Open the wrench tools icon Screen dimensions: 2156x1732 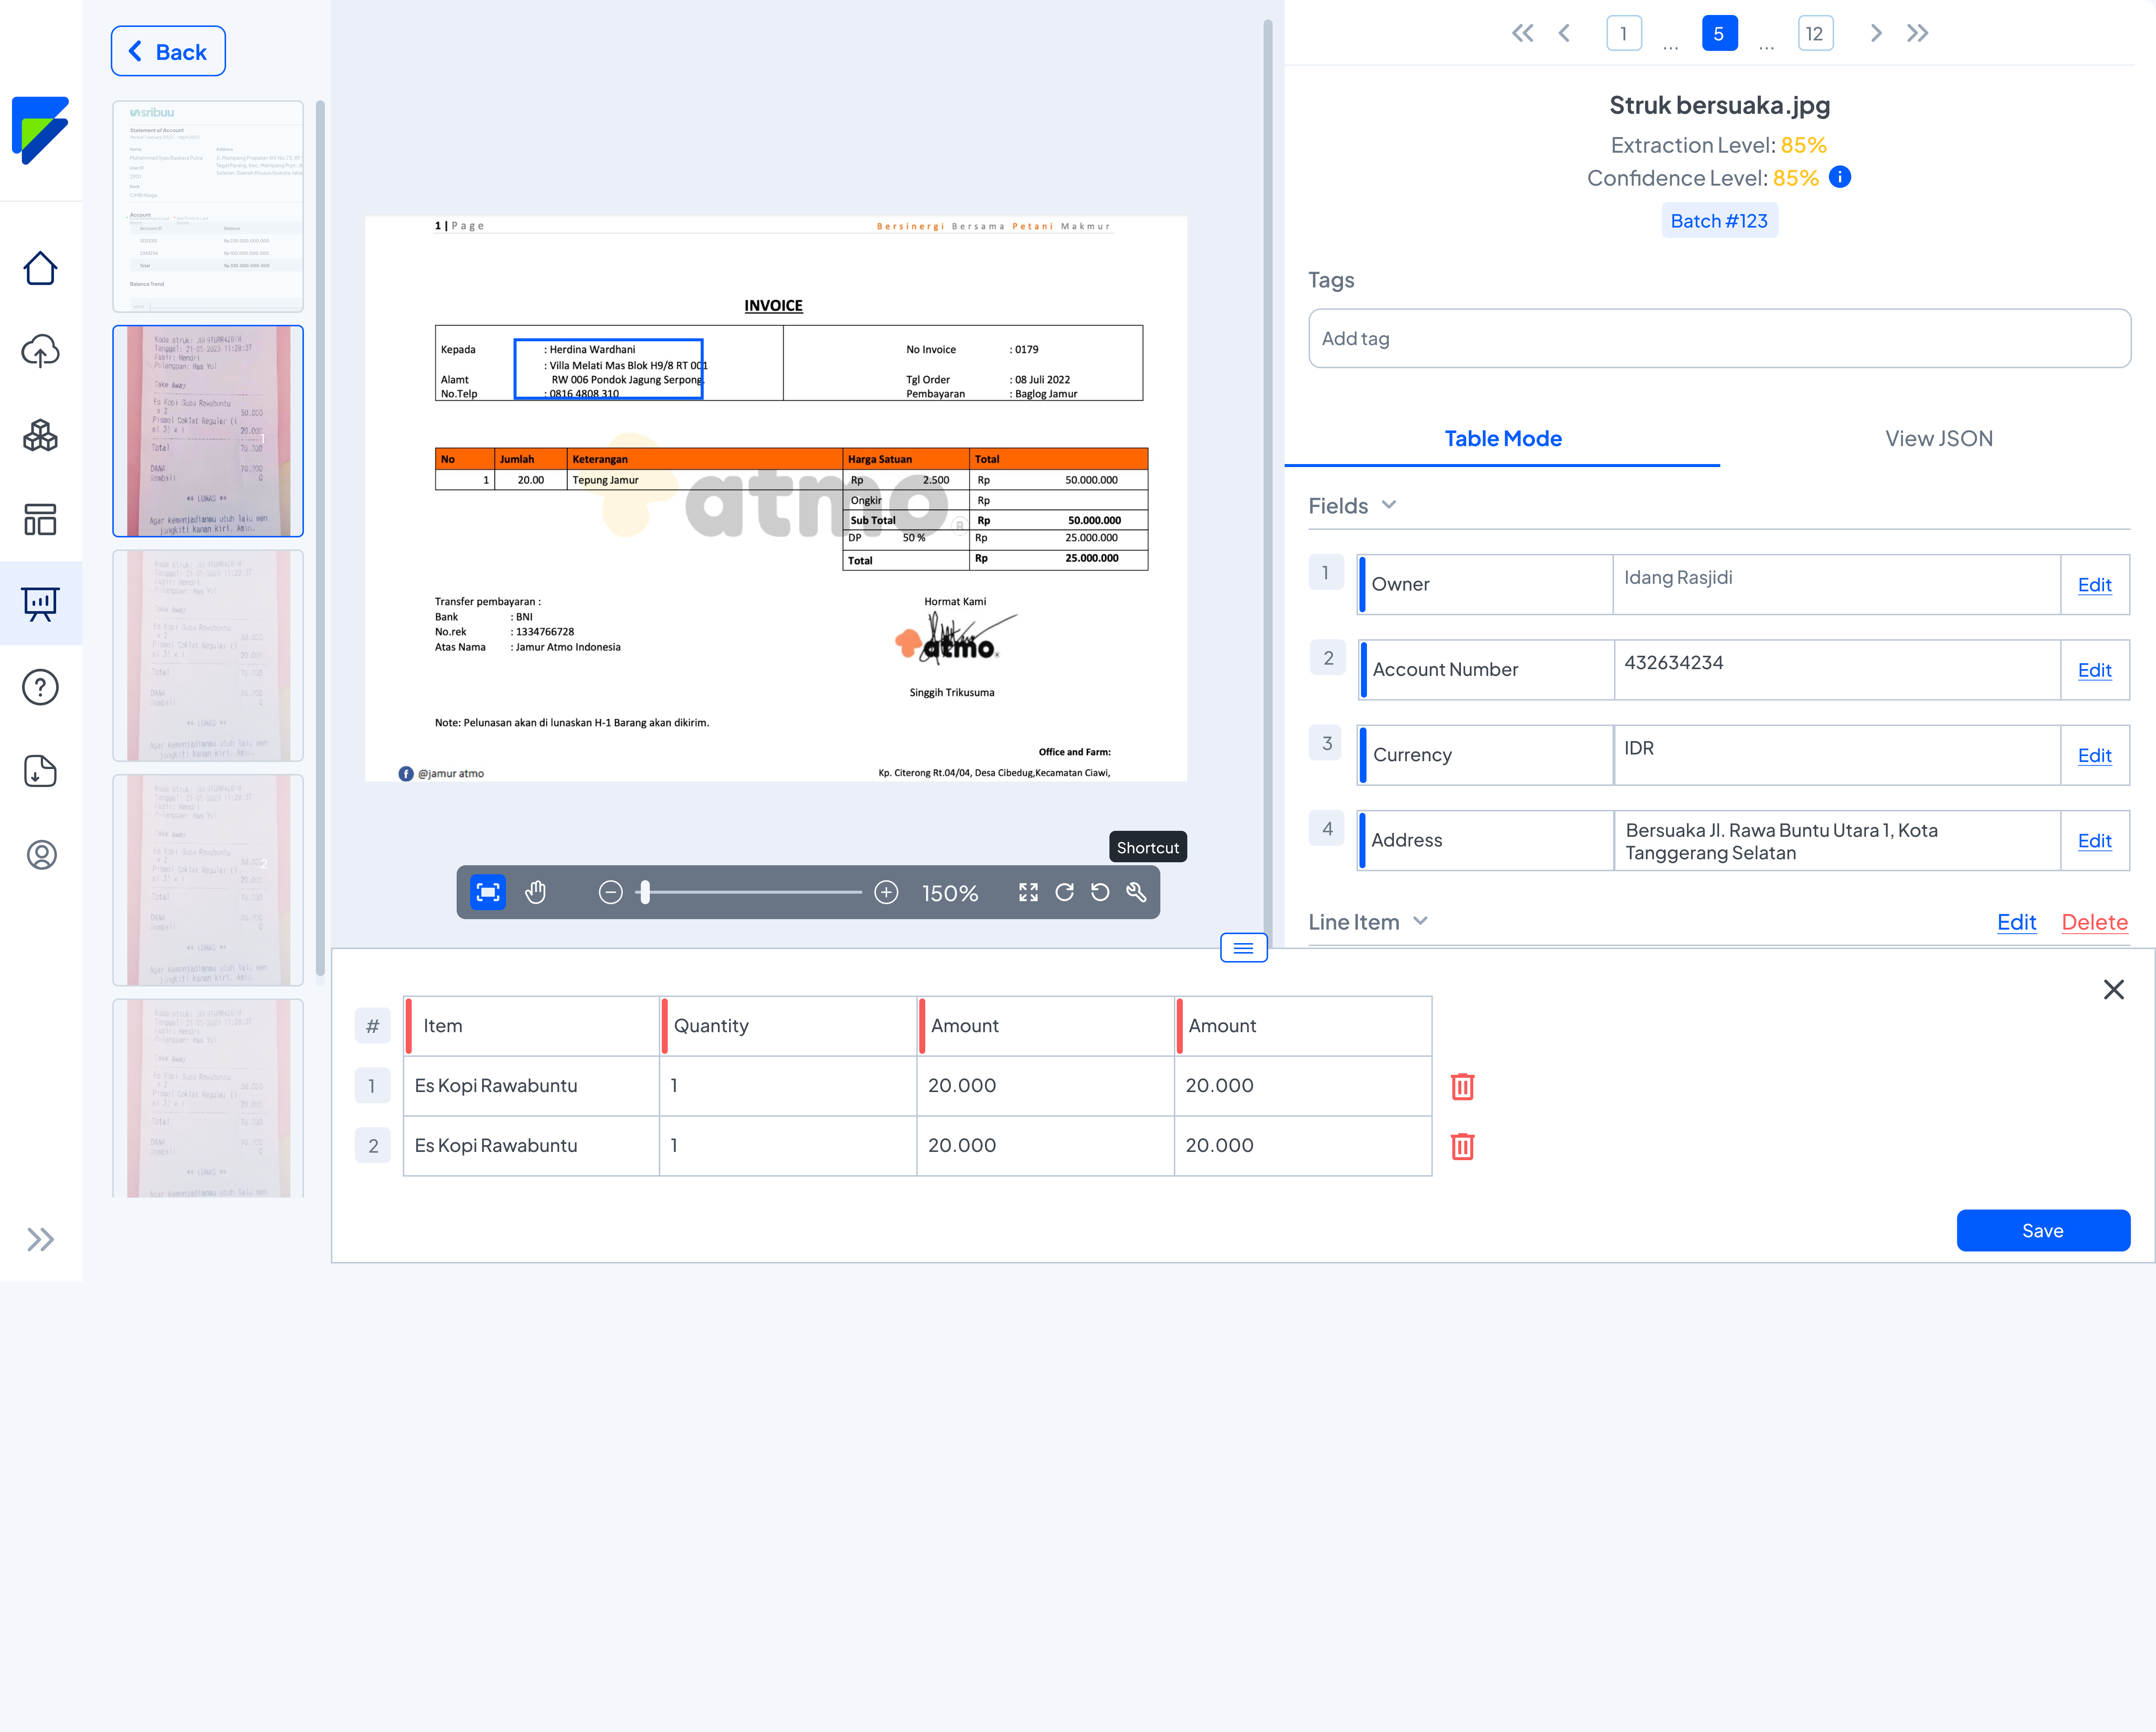coord(1136,892)
